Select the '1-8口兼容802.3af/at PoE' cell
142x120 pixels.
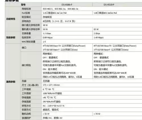click(105, 13)
